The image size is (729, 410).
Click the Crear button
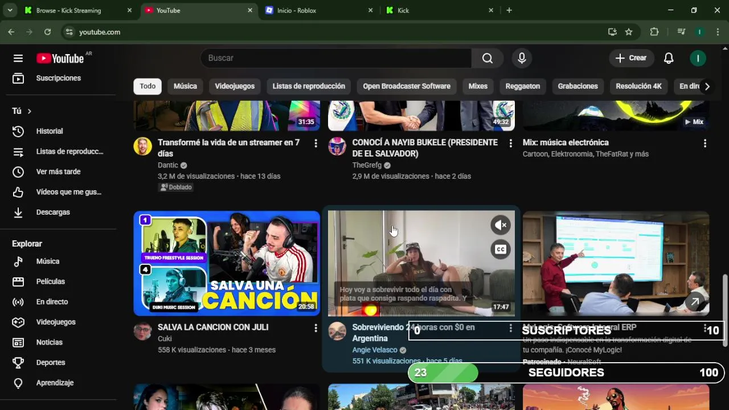pyautogui.click(x=631, y=58)
